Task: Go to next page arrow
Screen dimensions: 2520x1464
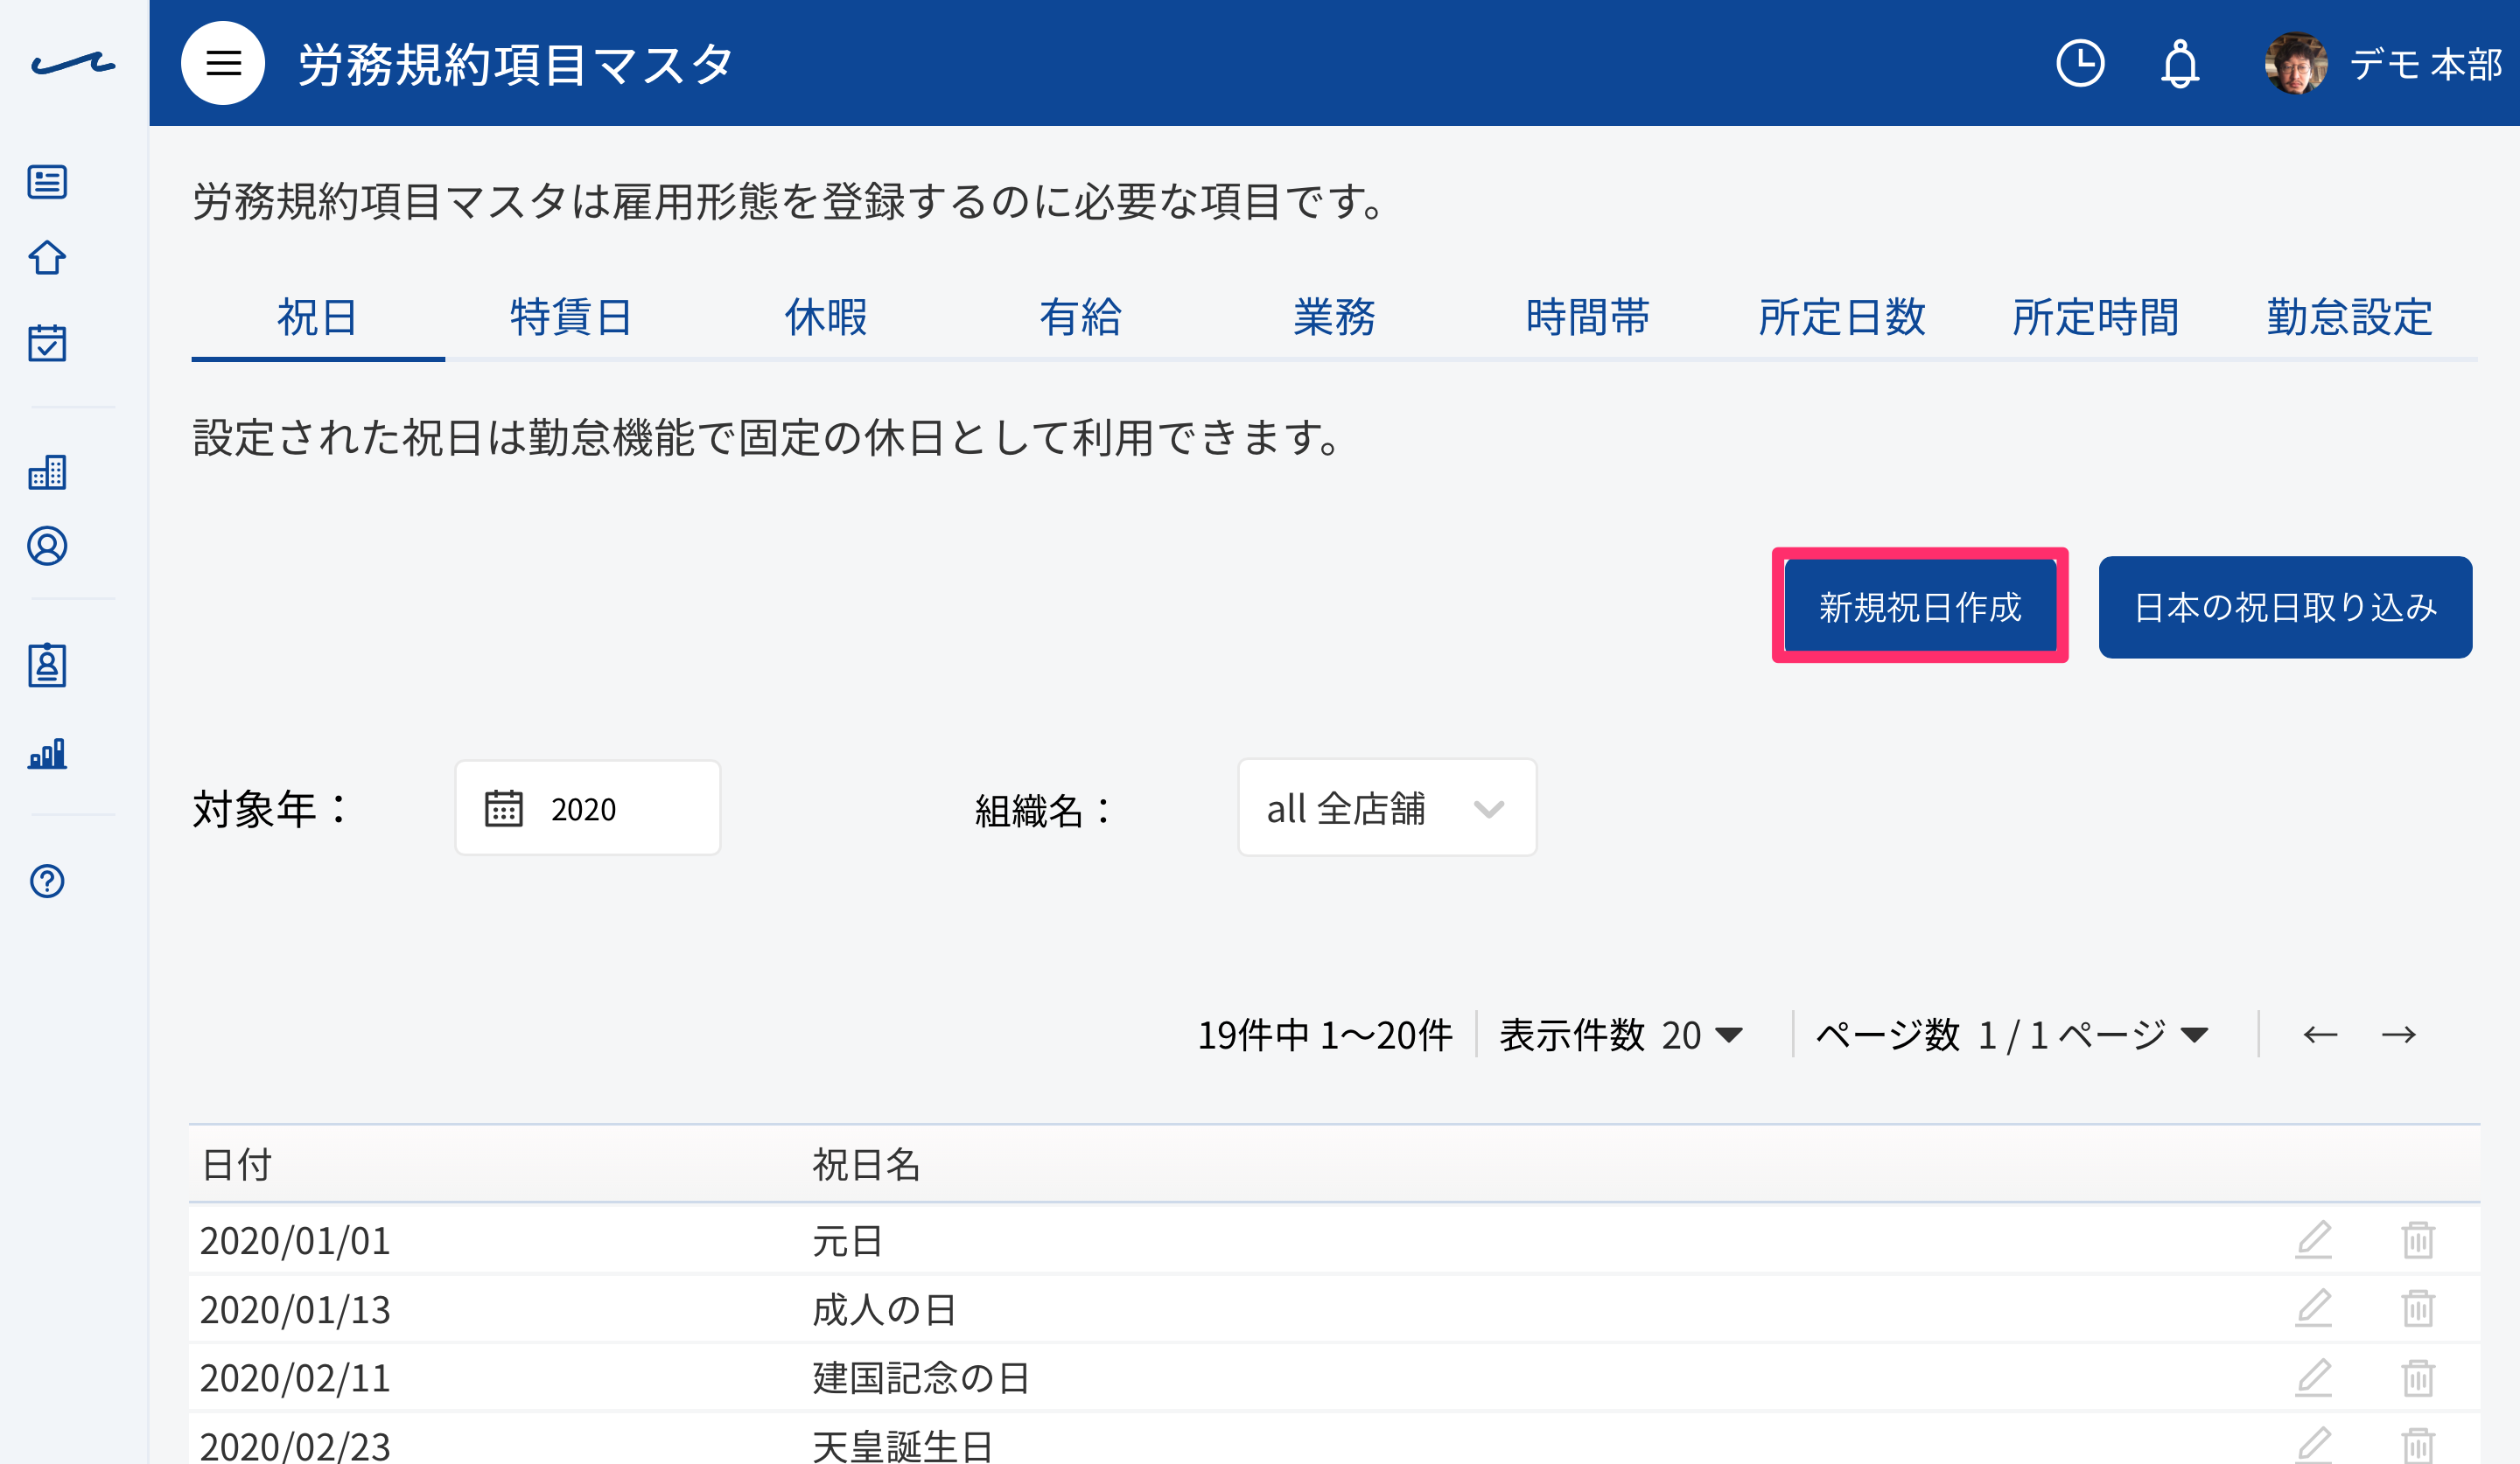Action: 2398,1035
